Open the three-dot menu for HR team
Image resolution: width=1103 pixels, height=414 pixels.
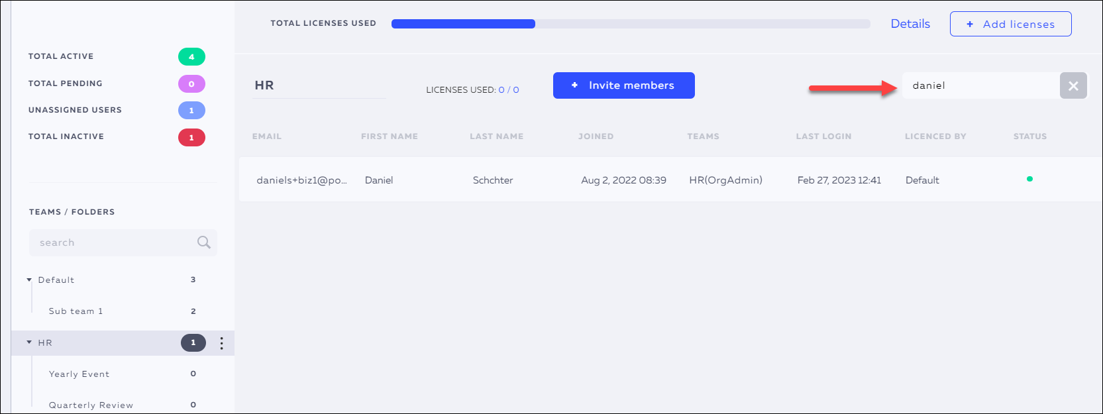[221, 343]
